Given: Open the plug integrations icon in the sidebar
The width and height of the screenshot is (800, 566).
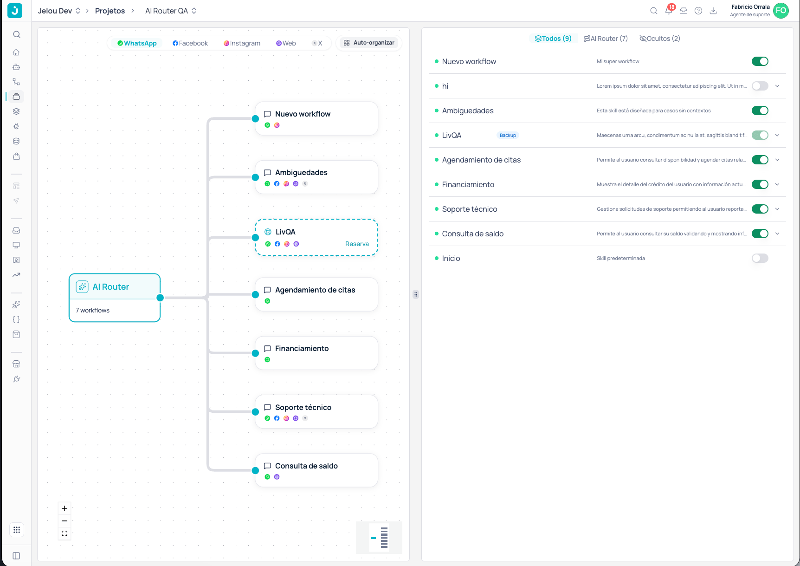Looking at the screenshot, I should tap(16, 379).
